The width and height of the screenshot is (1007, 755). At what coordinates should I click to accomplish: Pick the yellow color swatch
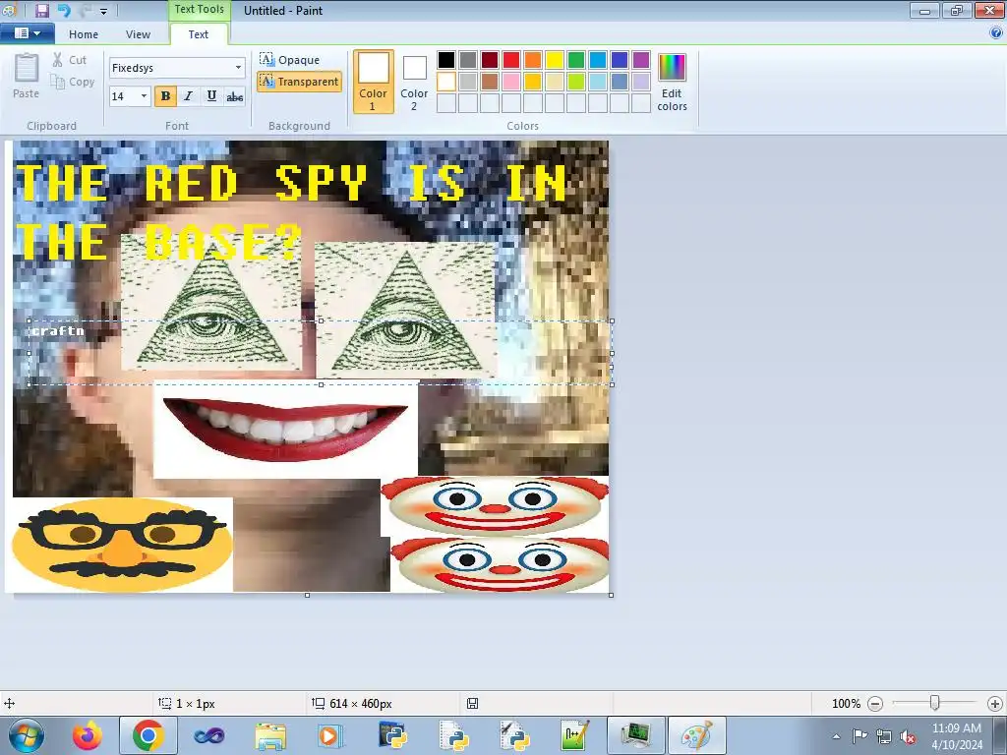555,60
